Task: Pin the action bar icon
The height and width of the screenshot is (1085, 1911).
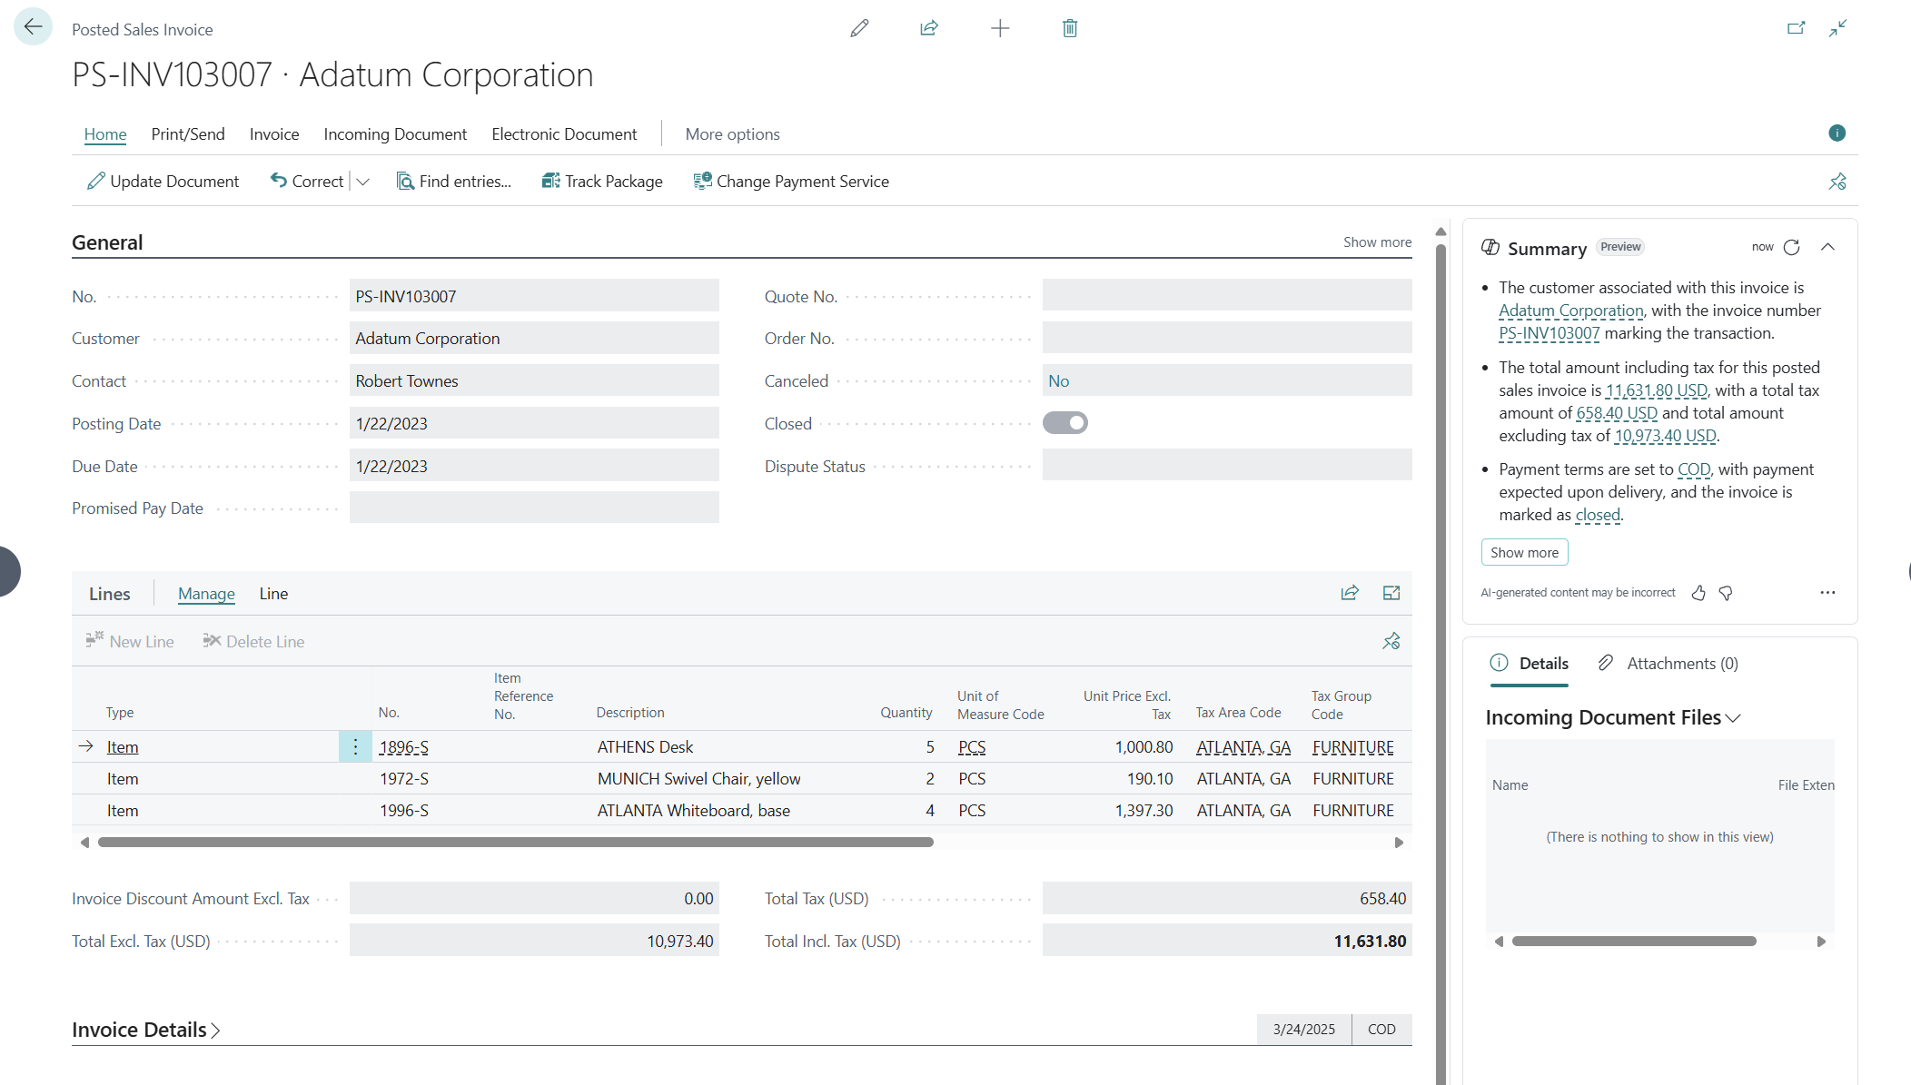Action: pyautogui.click(x=1837, y=182)
